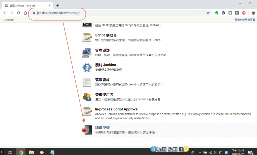The width and height of the screenshot is (257, 155).
Task: Go to the browser home page
Action: pos(25,13)
